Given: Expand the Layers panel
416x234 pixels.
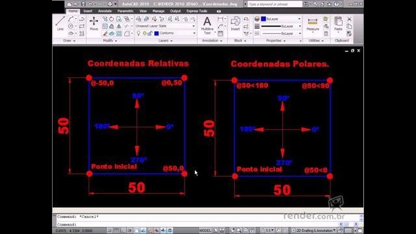Looking at the screenshot, I should point(165,40).
